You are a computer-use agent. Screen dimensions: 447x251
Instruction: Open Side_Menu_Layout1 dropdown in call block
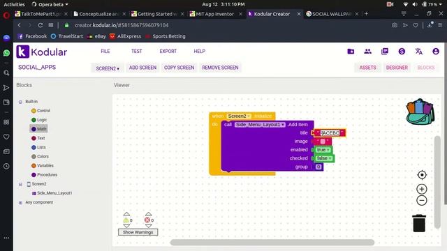coord(260,125)
